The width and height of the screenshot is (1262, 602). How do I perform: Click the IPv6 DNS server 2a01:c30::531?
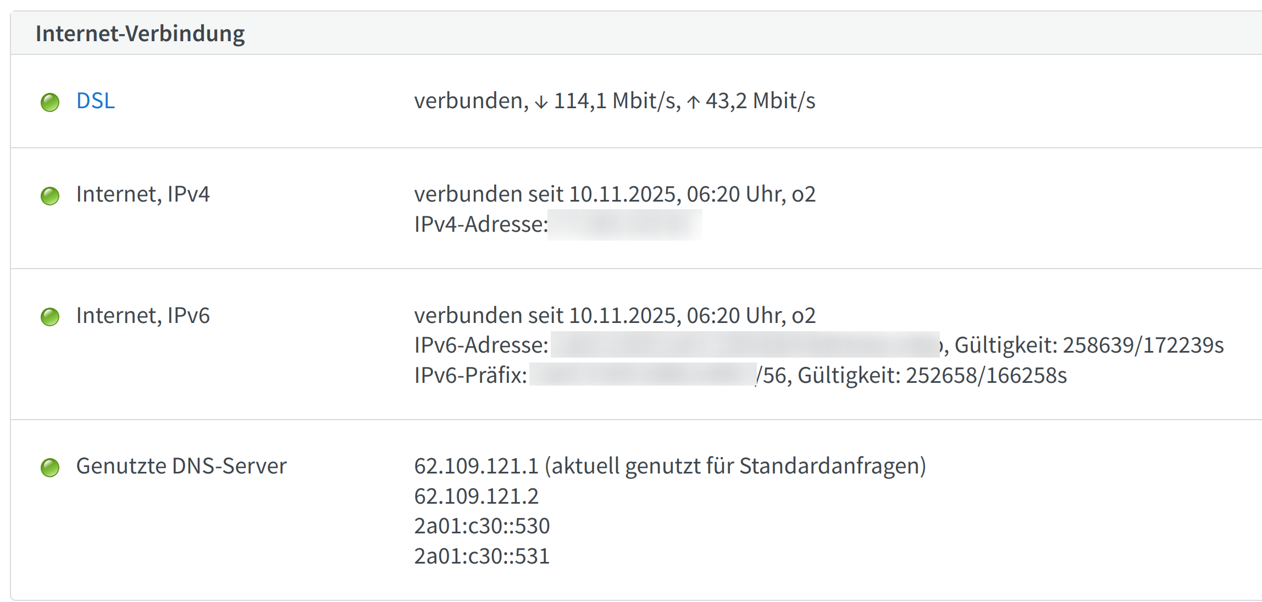pyautogui.click(x=481, y=556)
